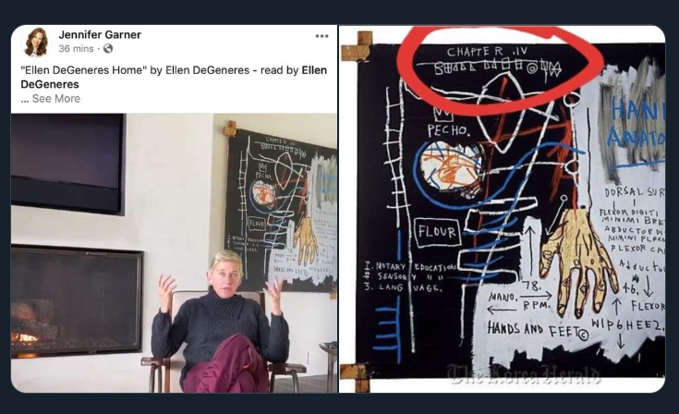Click the wall painting behind the chair

click(x=281, y=210)
